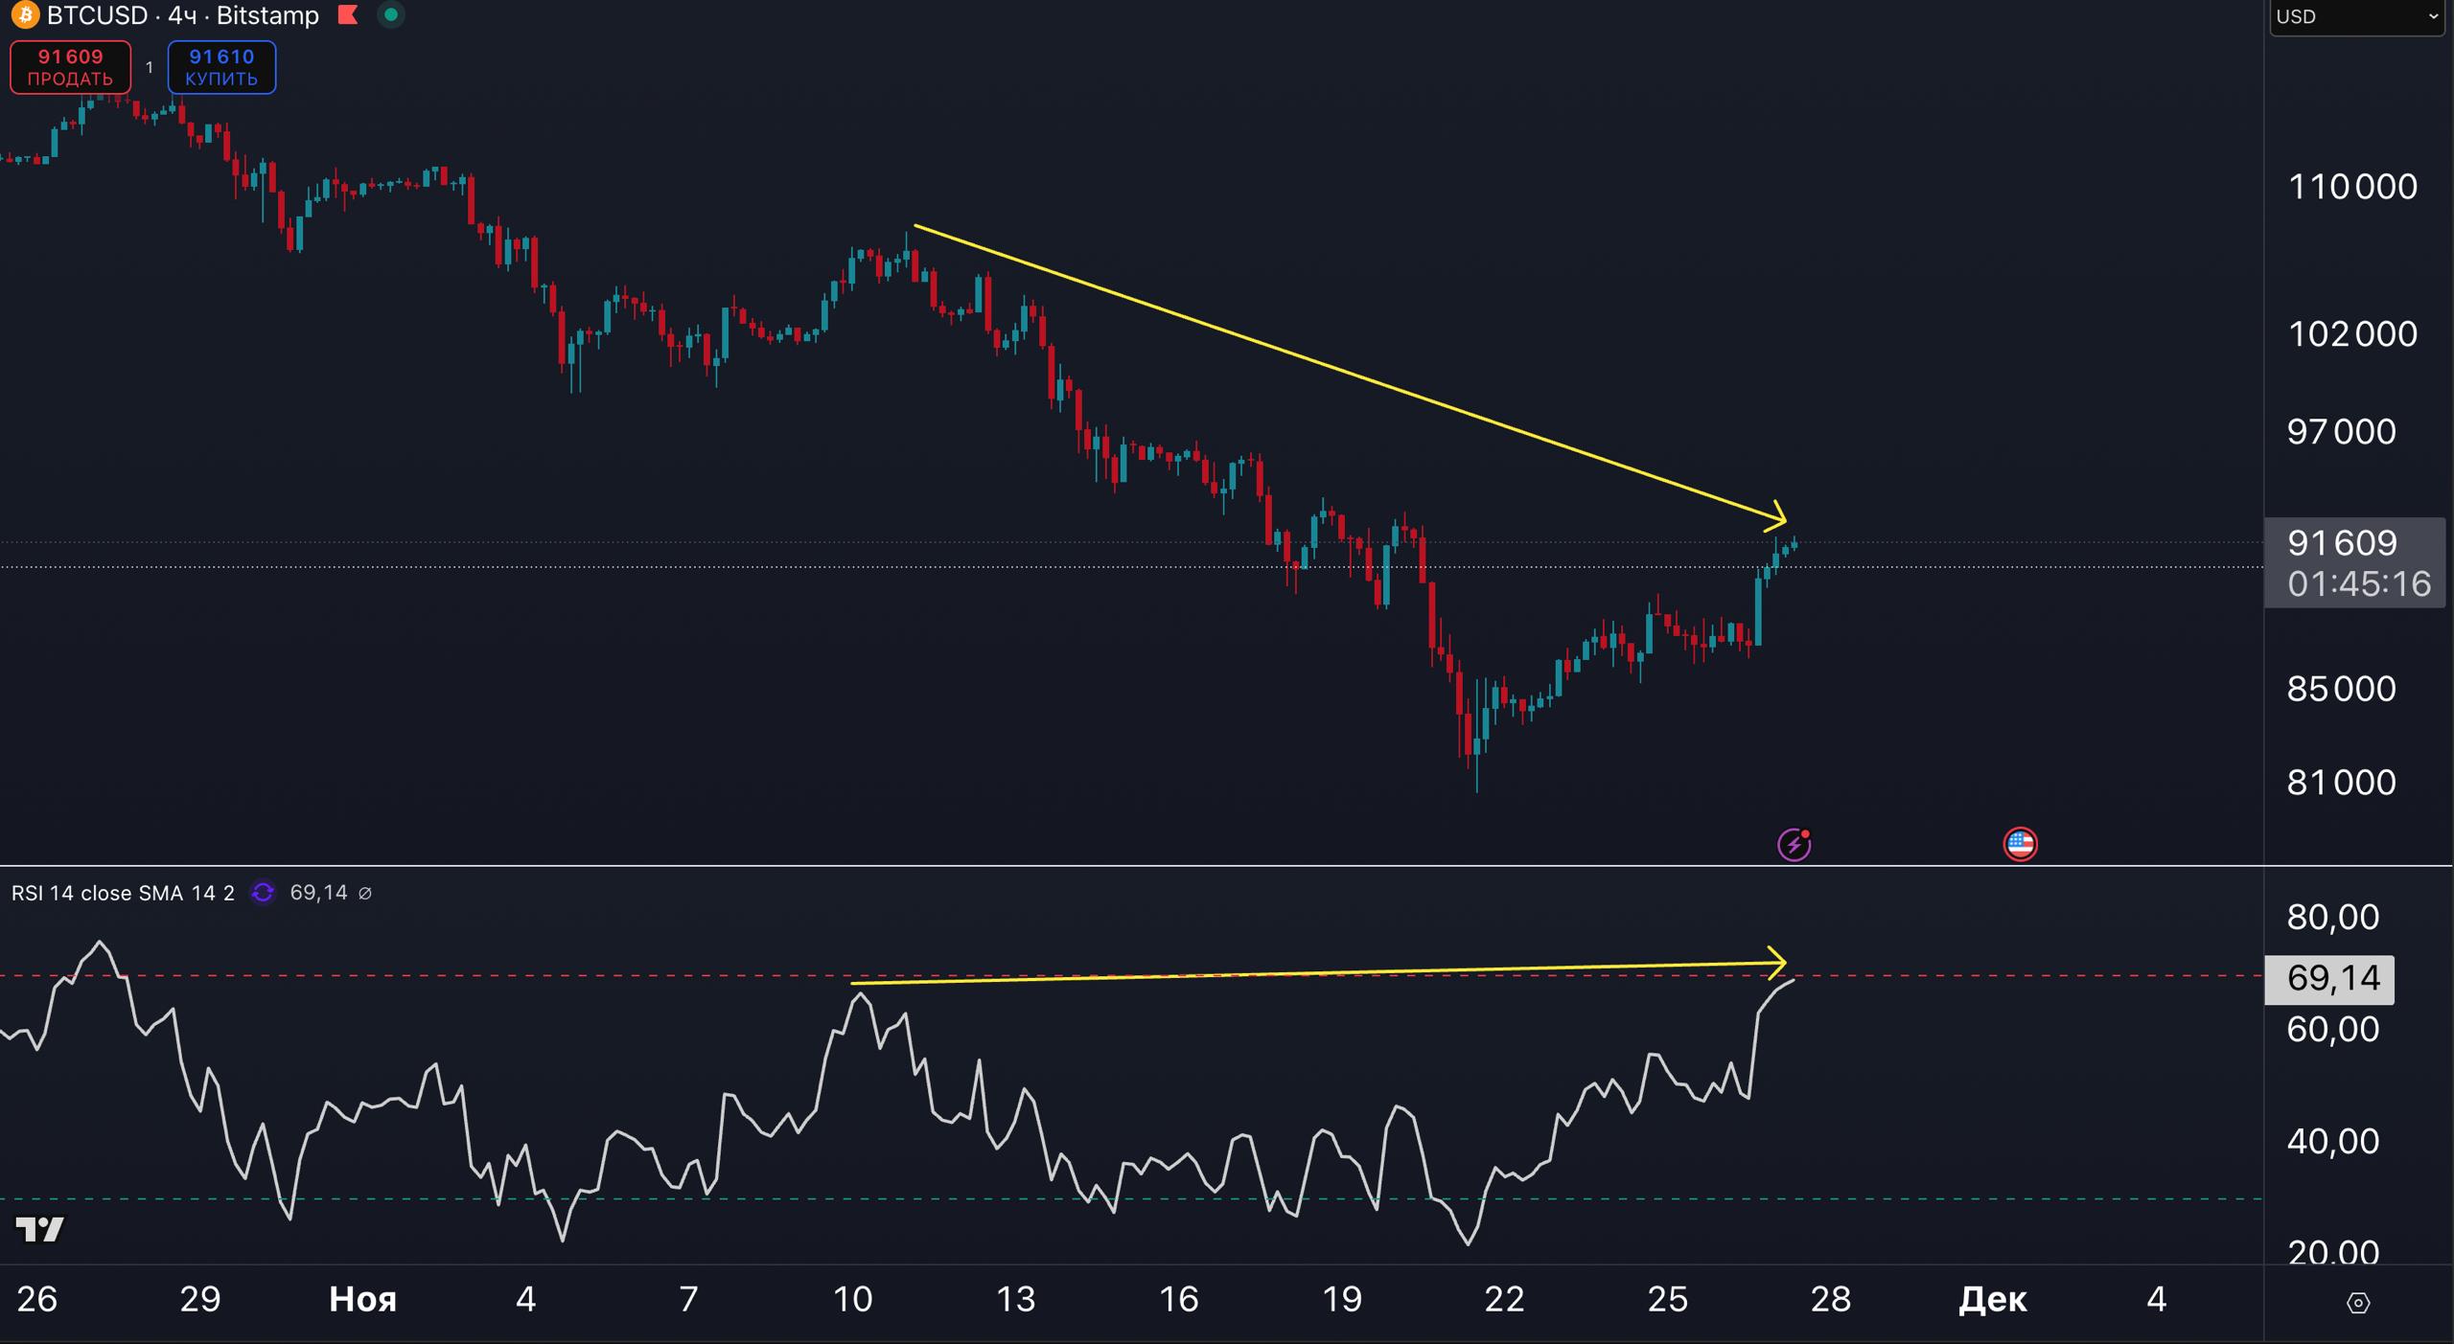
Task: Open the USD currency dropdown
Action: click(x=2356, y=16)
